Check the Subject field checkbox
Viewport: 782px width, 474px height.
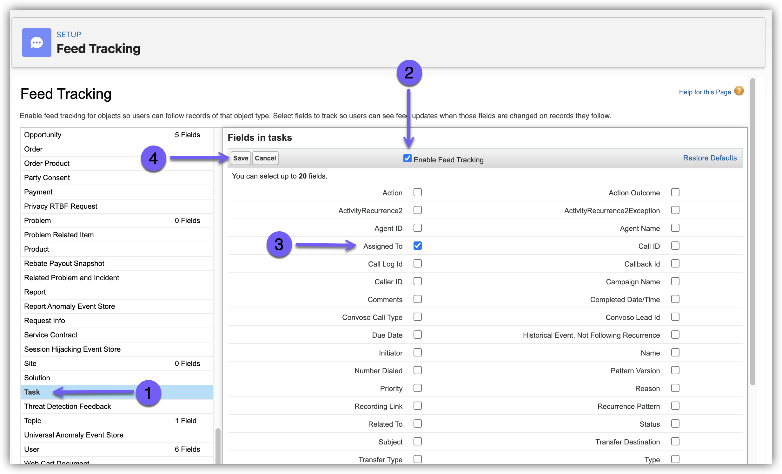[417, 441]
